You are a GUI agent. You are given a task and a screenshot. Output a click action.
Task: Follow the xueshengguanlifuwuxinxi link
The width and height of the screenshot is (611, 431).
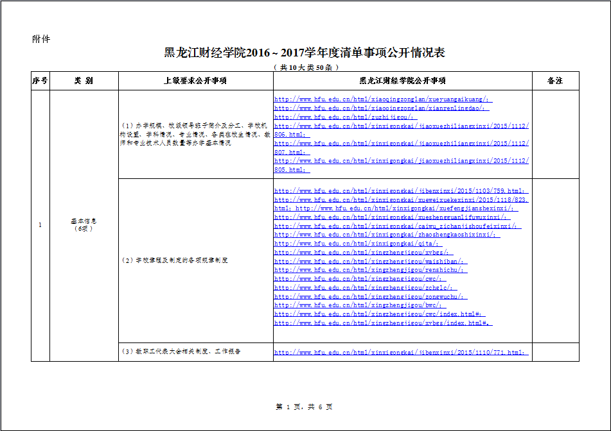[x=392, y=217]
